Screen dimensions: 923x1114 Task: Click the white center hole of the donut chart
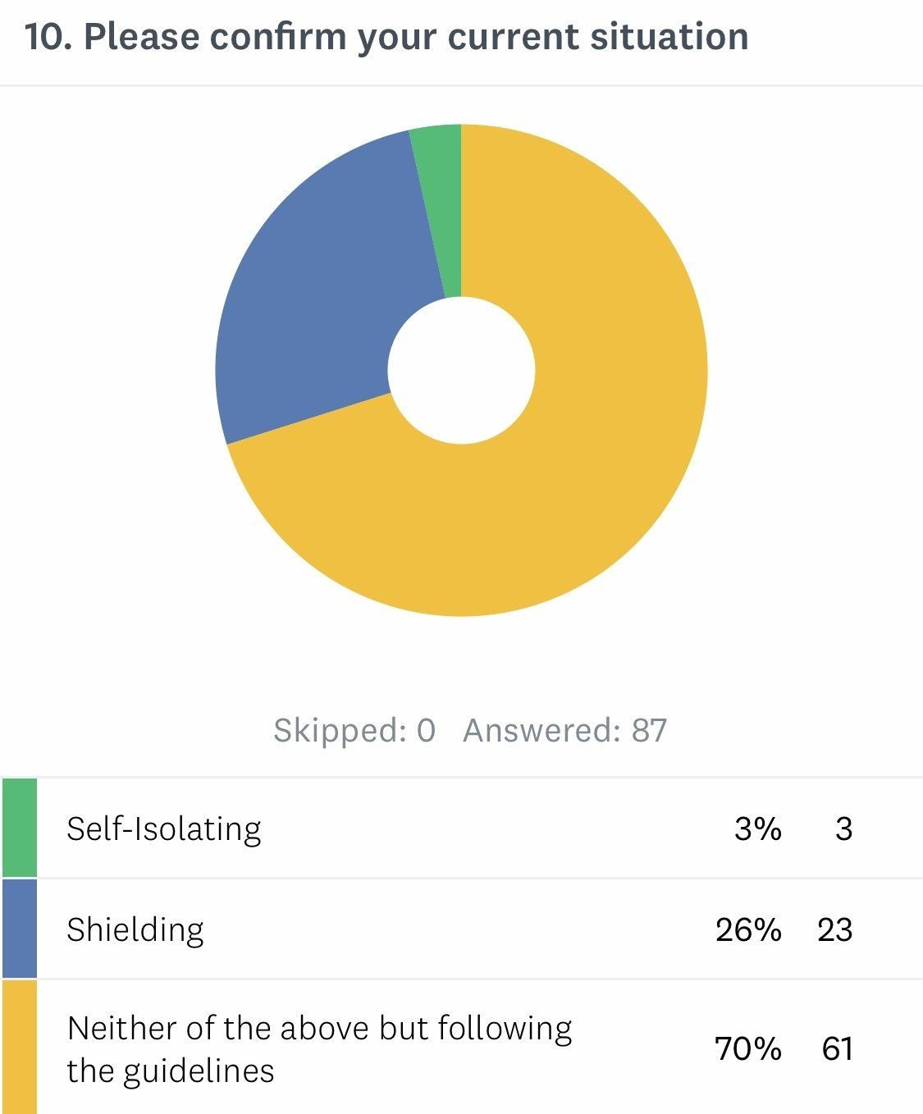pos(461,370)
